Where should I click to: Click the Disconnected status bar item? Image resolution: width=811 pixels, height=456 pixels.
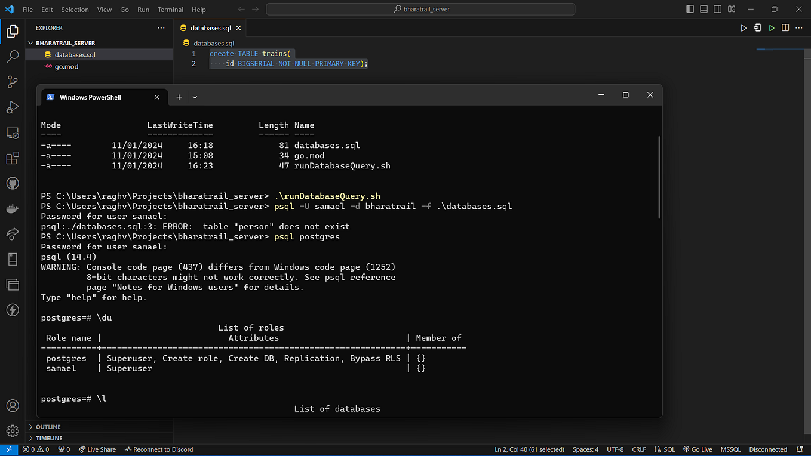click(768, 449)
